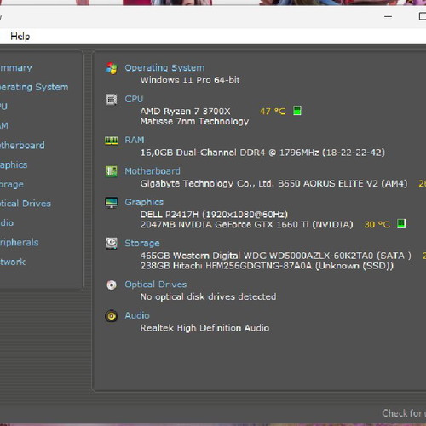
Task: Open the Audio heading link
Action: point(137,315)
